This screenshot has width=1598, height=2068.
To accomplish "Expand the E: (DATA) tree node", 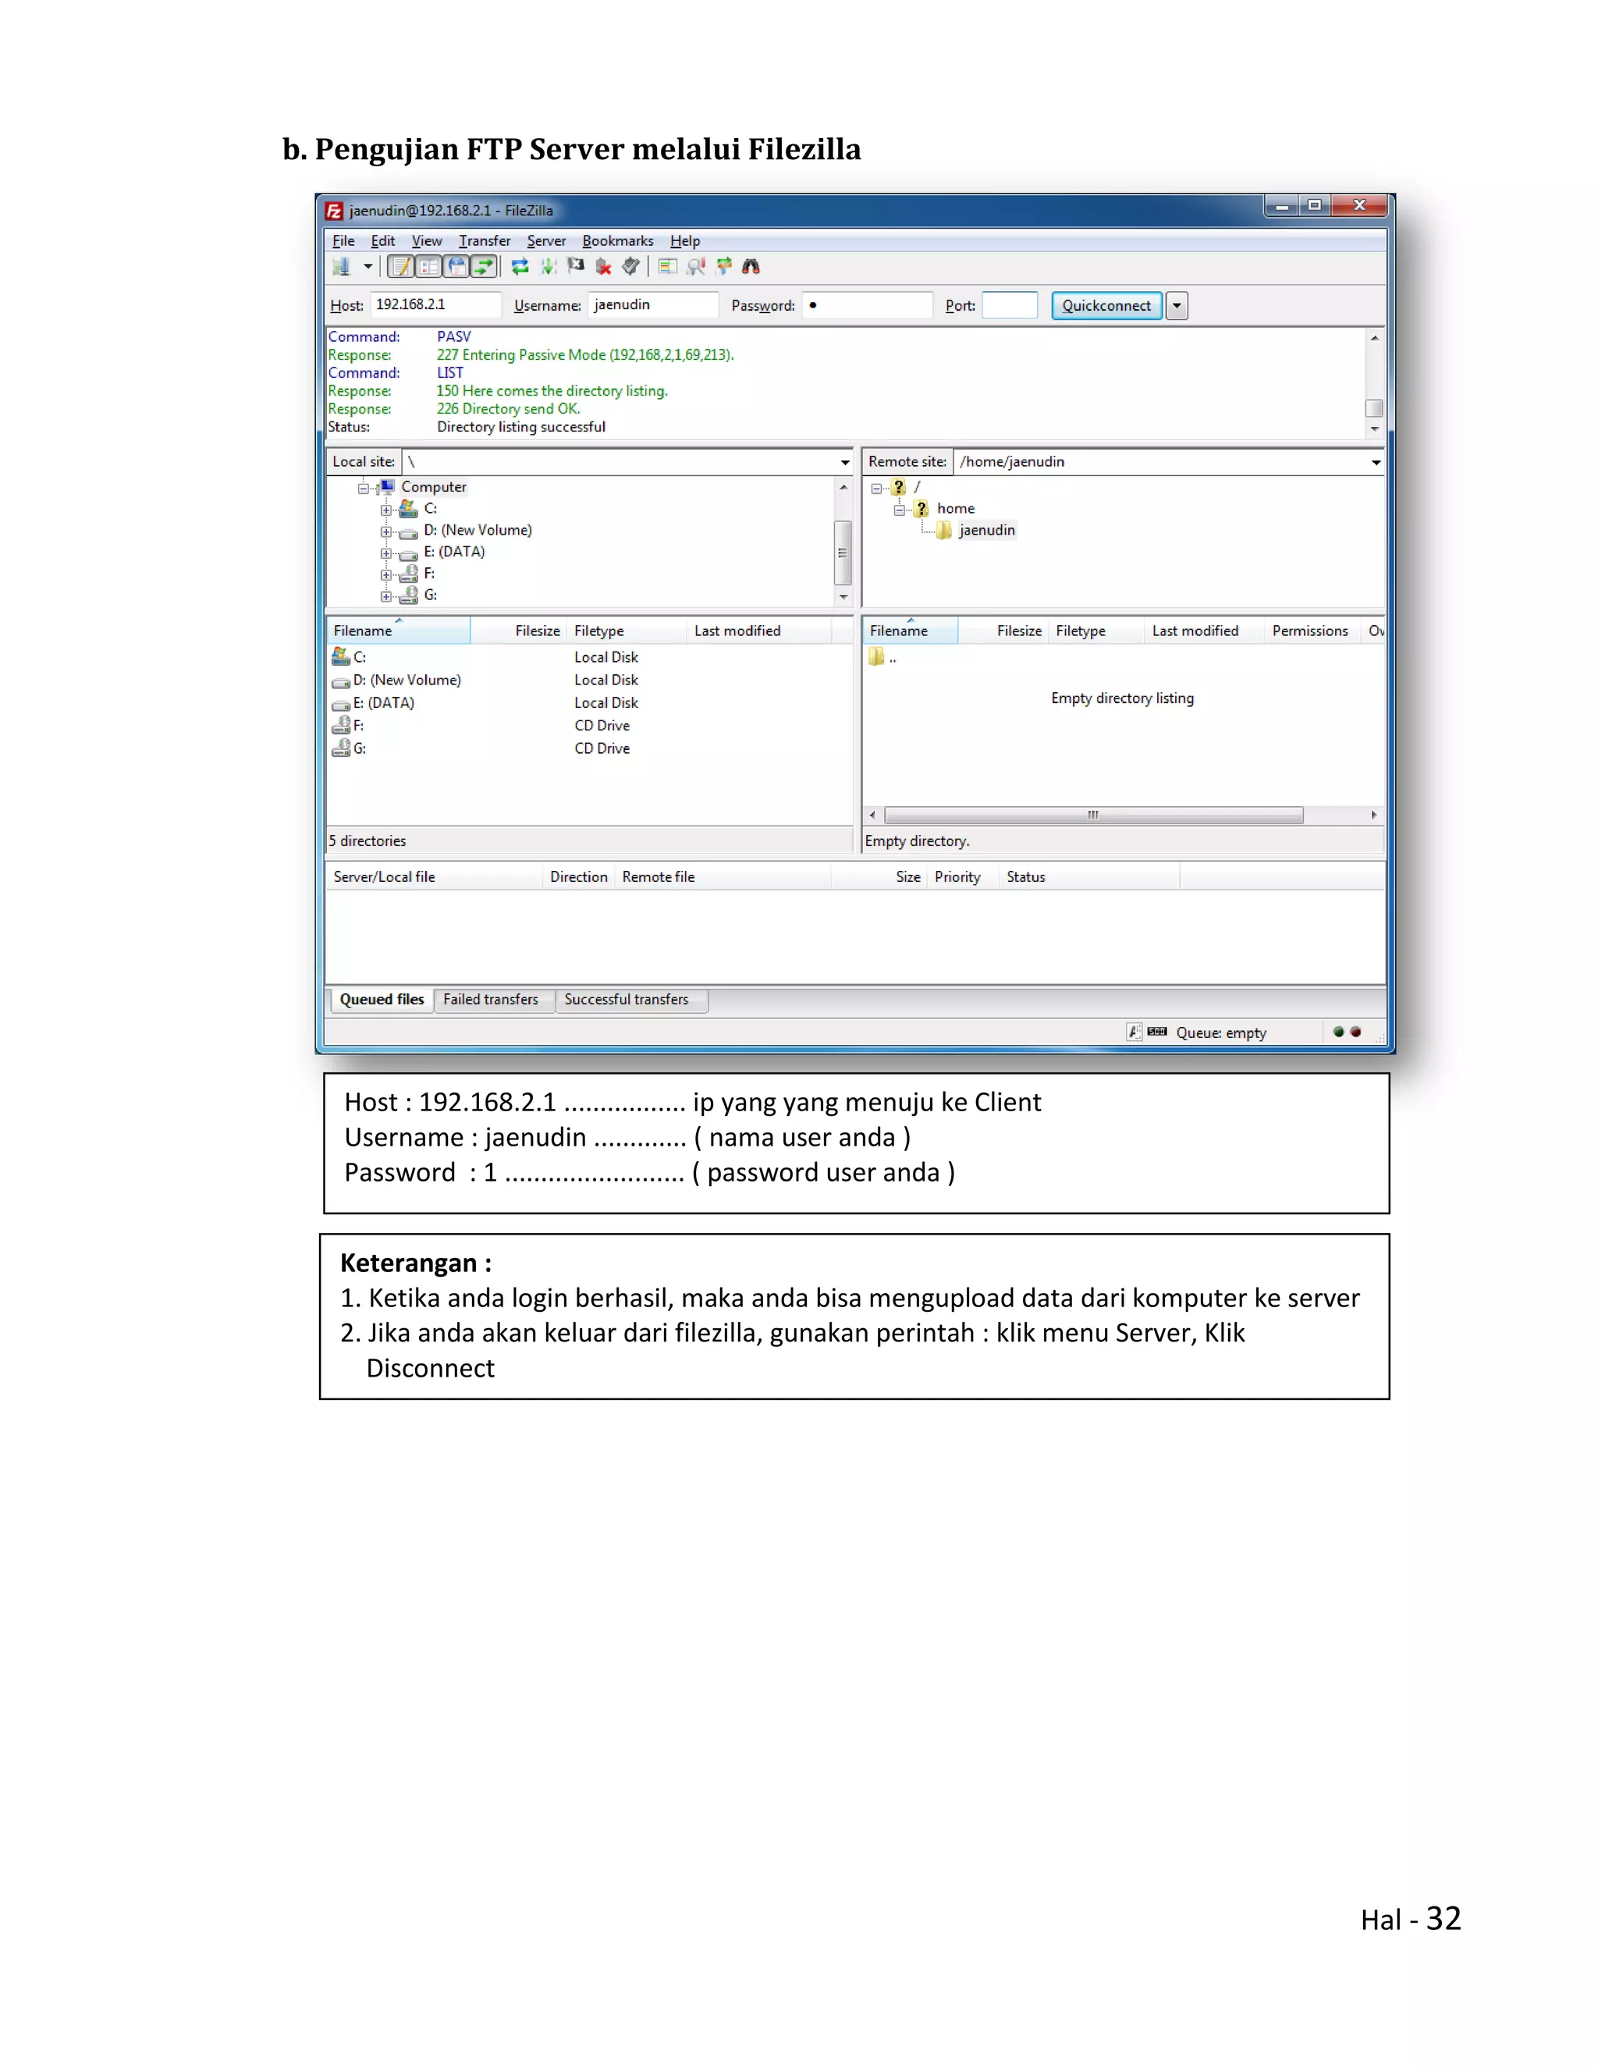I will (x=385, y=553).
